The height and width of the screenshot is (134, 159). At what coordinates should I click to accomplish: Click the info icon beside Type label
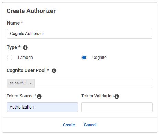(25, 48)
